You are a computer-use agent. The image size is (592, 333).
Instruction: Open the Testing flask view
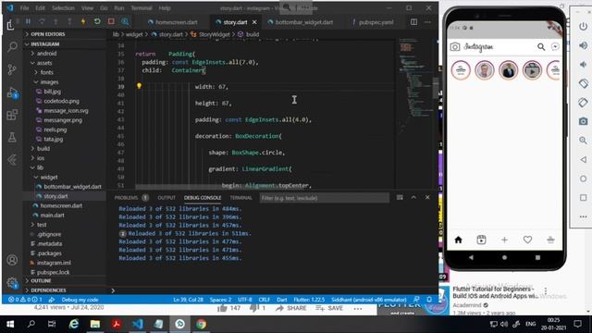click(x=12, y=137)
